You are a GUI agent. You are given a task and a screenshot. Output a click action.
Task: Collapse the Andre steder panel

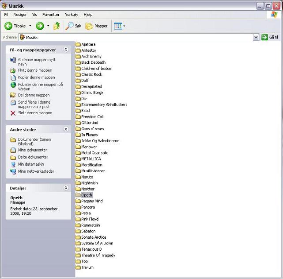pos(66,129)
